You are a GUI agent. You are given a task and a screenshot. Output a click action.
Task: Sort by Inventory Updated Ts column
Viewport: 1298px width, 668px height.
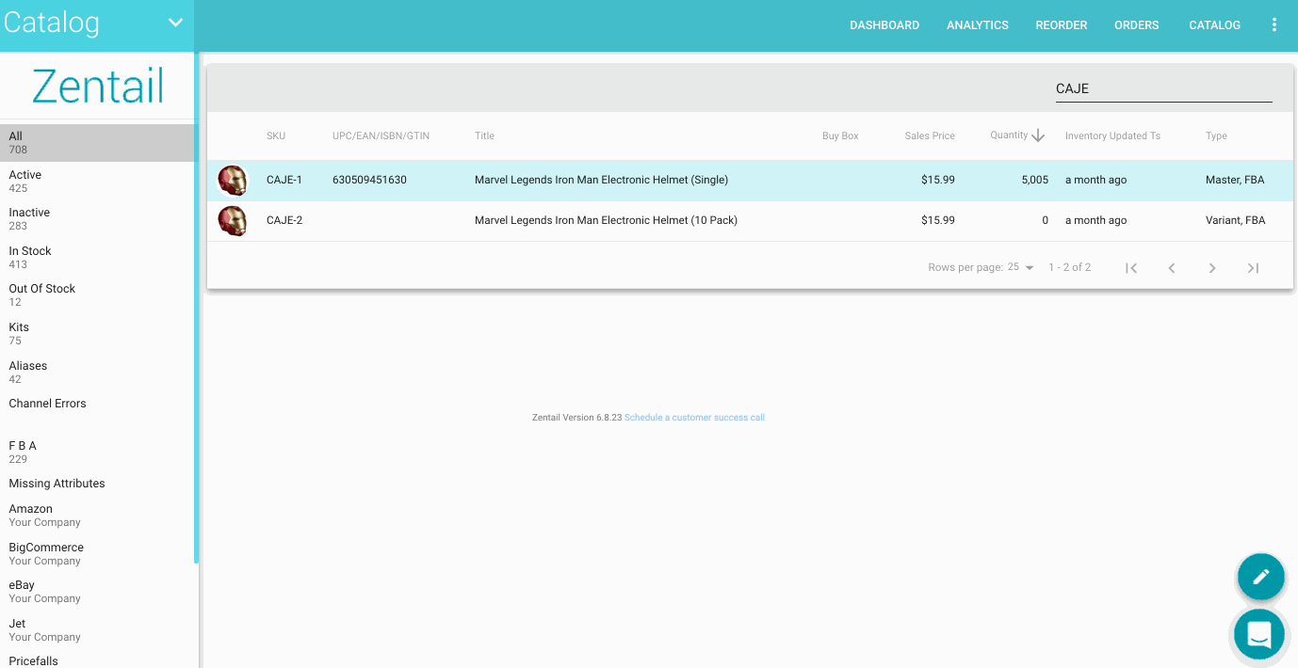1112,136
